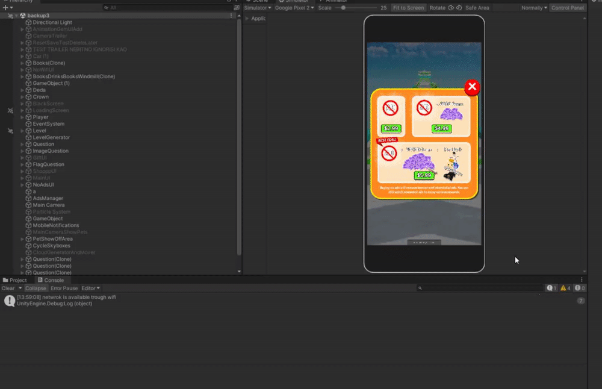Select EventSystem in hierarchy
The height and width of the screenshot is (389, 602).
click(x=48, y=124)
